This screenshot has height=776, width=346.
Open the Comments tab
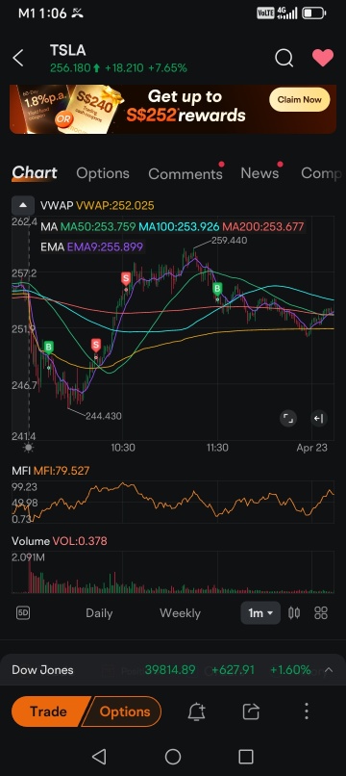(185, 173)
